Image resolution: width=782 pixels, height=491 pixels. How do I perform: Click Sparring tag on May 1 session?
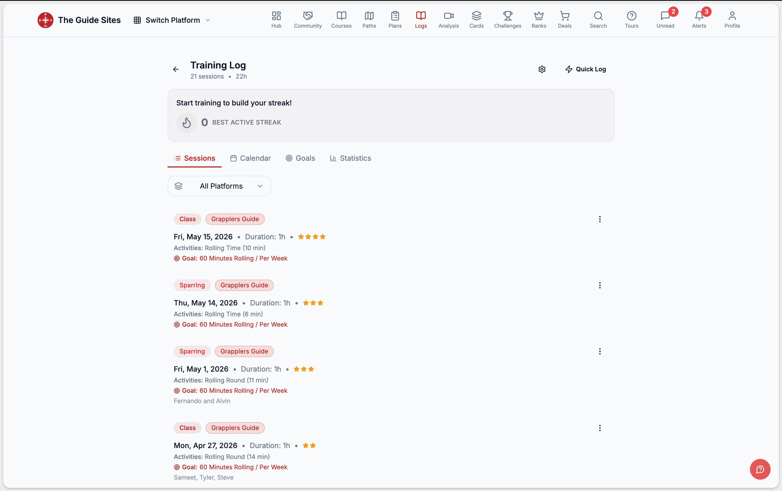[x=192, y=351]
